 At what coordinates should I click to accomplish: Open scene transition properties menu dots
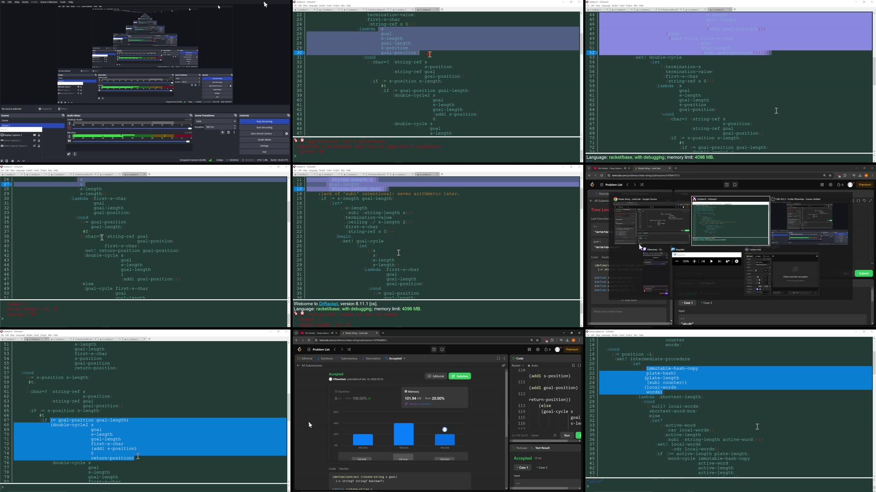click(234, 132)
